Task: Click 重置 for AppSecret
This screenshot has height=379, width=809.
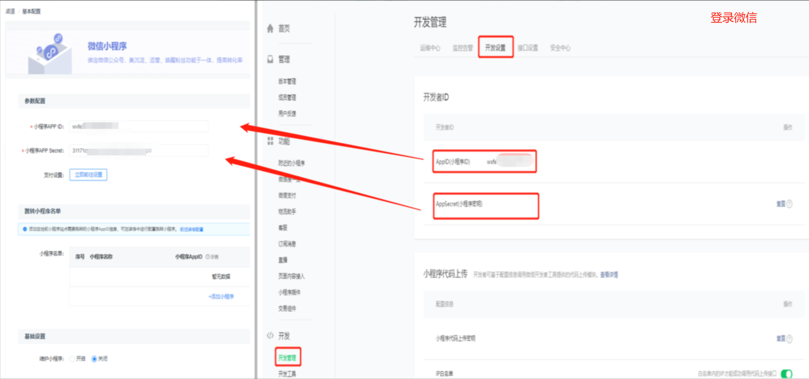Action: tap(781, 204)
